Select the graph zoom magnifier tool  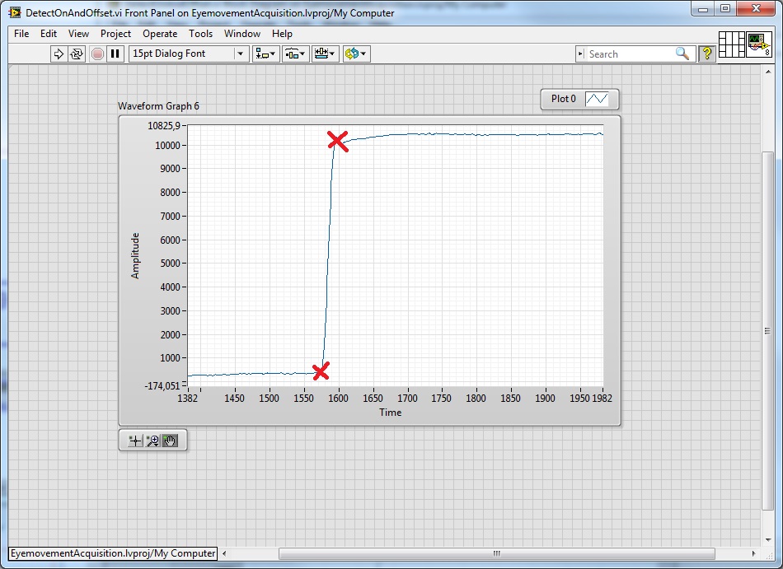(152, 441)
